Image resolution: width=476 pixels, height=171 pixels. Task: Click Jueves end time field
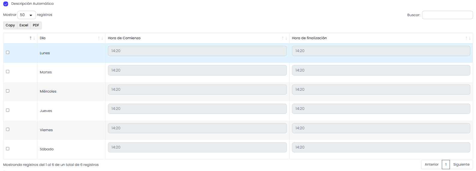pyautogui.click(x=381, y=109)
